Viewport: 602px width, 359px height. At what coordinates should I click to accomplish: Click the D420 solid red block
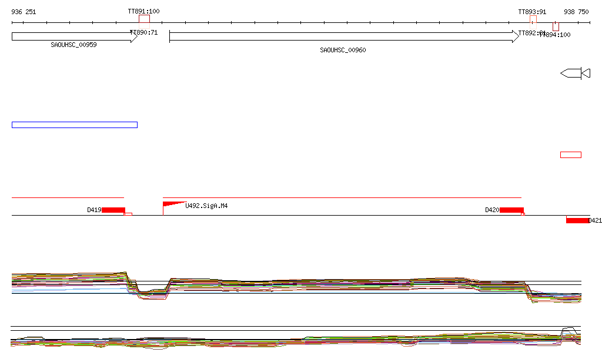point(511,210)
